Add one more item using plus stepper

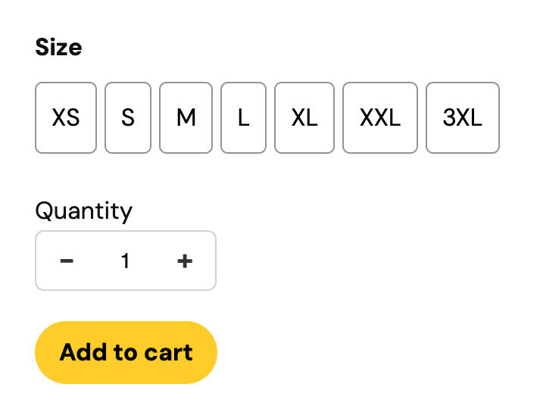(185, 261)
